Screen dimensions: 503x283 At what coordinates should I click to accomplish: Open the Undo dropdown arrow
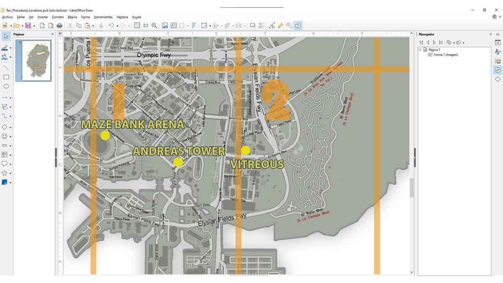117,25
